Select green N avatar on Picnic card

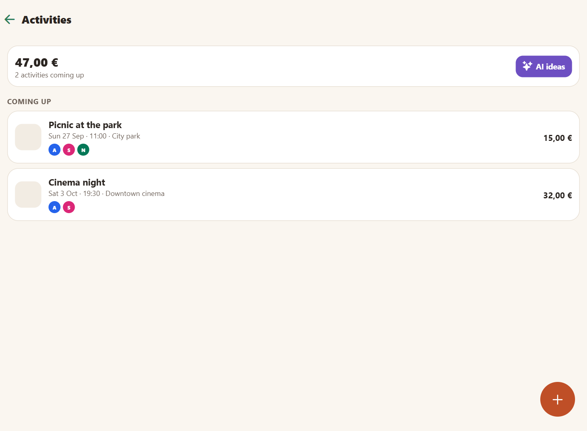(83, 150)
